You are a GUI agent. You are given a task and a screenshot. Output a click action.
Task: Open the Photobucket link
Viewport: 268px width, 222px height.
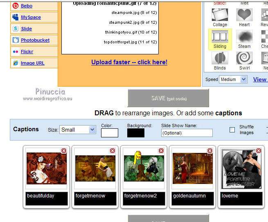35,40
